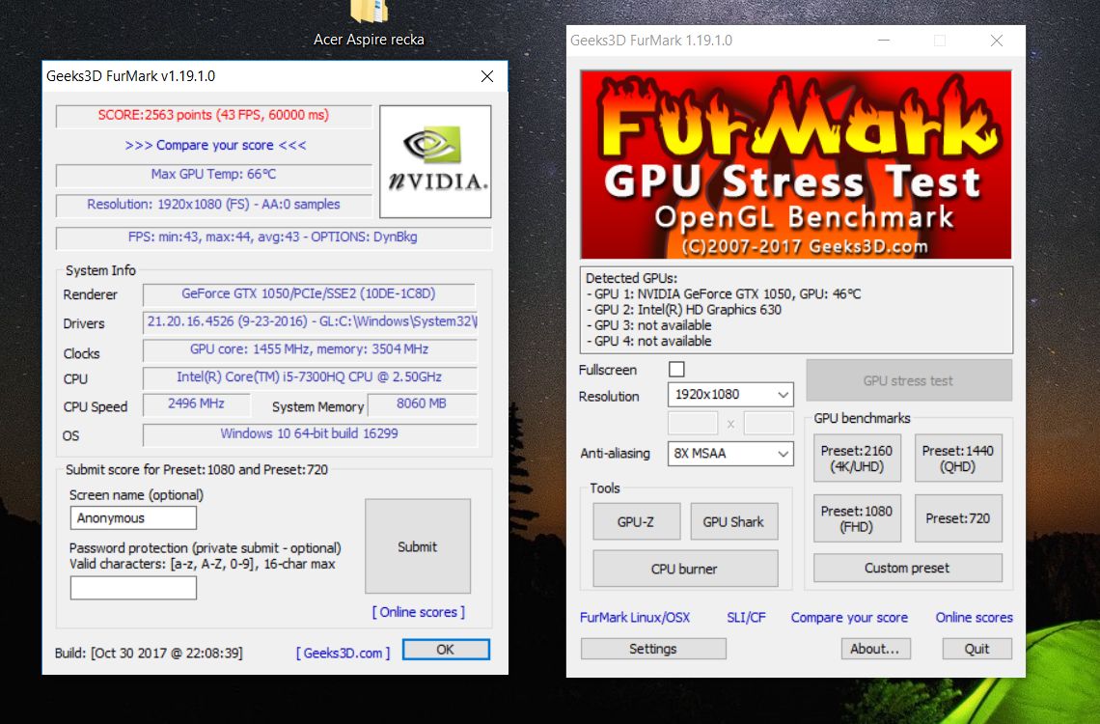Click the Build: [Oct 30 2017] text
The height and width of the screenshot is (724, 1100).
pyautogui.click(x=149, y=654)
